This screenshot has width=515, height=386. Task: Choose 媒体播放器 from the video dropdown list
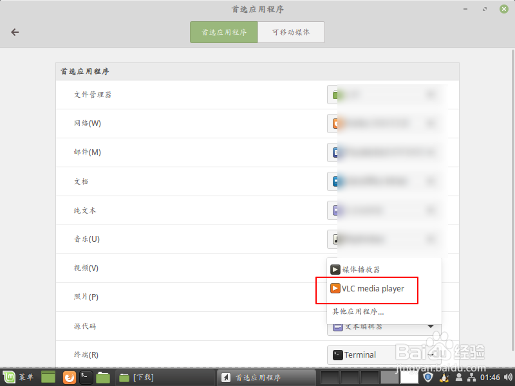384,270
